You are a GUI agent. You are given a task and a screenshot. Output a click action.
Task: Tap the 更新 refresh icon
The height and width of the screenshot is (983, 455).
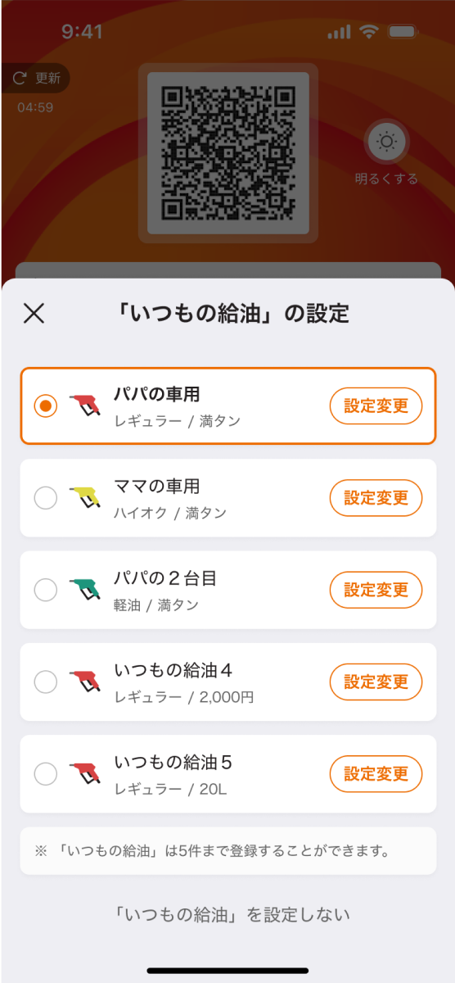[20, 79]
